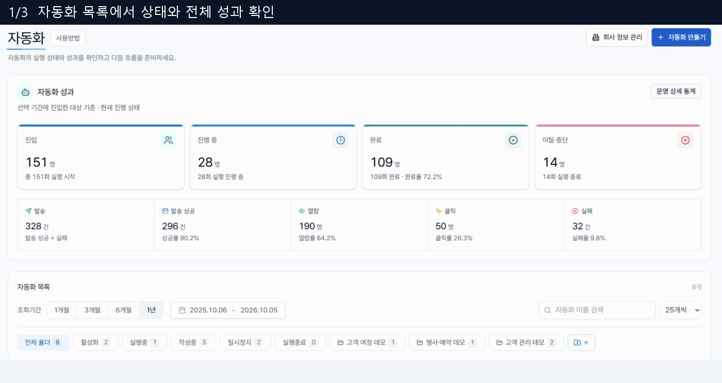Filter the list by 실행중
Screen dimensions: 722x383
coord(144,342)
